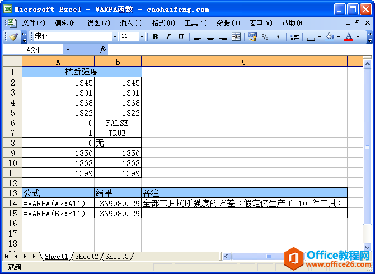Image resolution: width=375 pixels, height=274 pixels.
Task: Select cell containing =VARPA(A2:A11)
Action: 58,203
